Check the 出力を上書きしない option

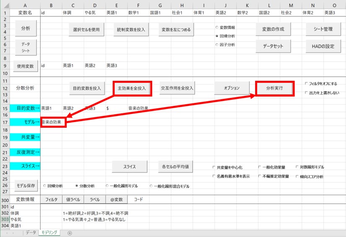pyautogui.click(x=307, y=93)
